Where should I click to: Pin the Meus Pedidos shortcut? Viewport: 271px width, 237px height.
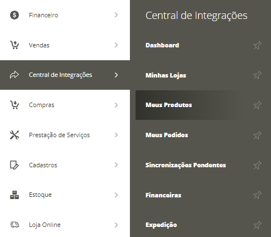[x=258, y=135]
